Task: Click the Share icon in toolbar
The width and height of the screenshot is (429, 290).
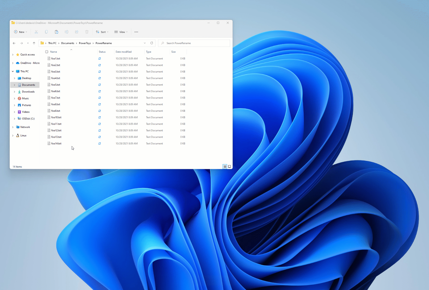Action: [77, 32]
